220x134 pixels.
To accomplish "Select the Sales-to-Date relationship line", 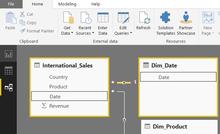I will 124,83.
